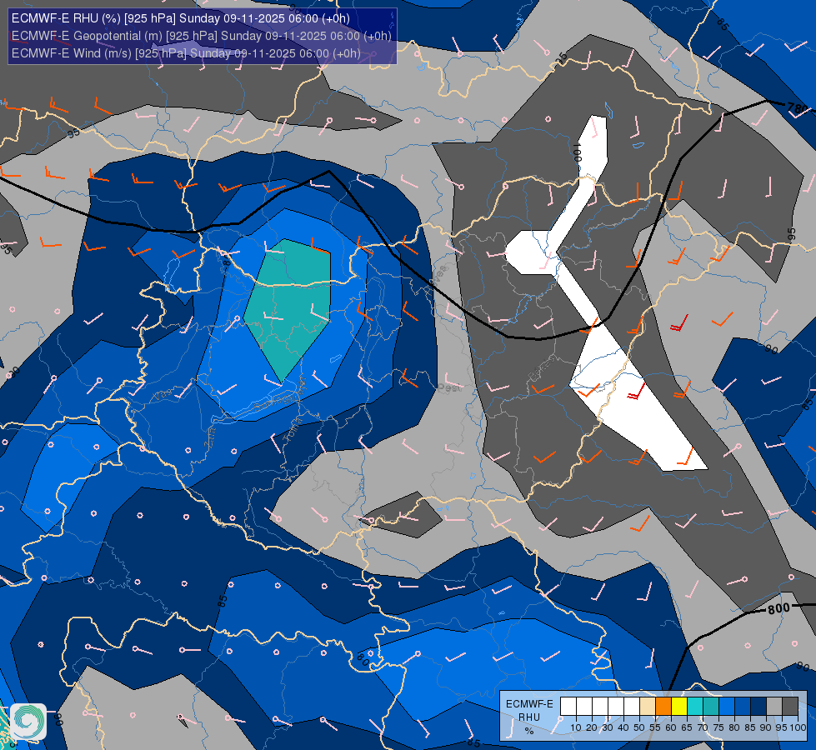
Task: Click the light gray 90–95 legend swatch
Action: click(774, 707)
